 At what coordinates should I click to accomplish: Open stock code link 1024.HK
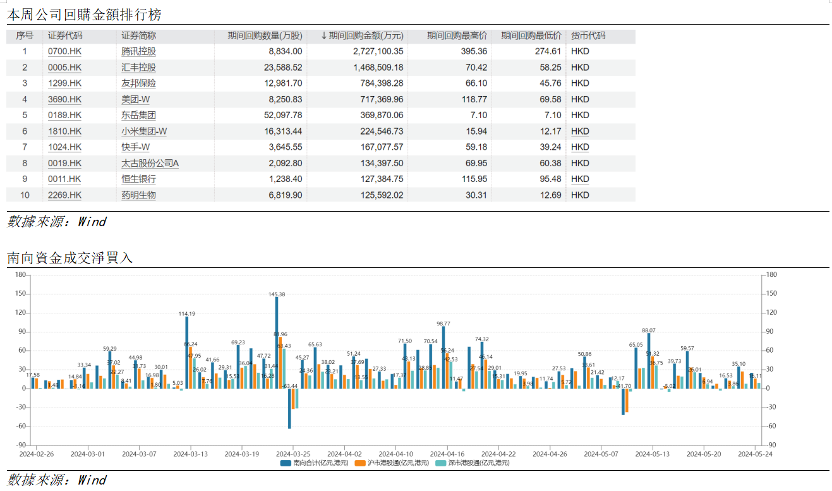coord(64,147)
